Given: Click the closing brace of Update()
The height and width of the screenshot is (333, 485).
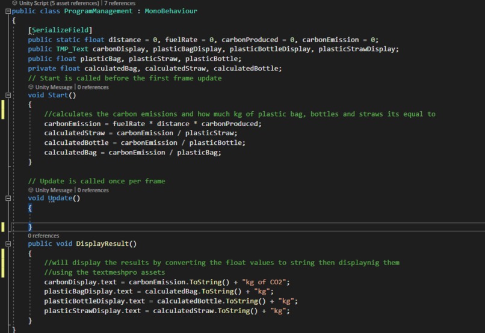Looking at the screenshot, I should pos(29,227).
